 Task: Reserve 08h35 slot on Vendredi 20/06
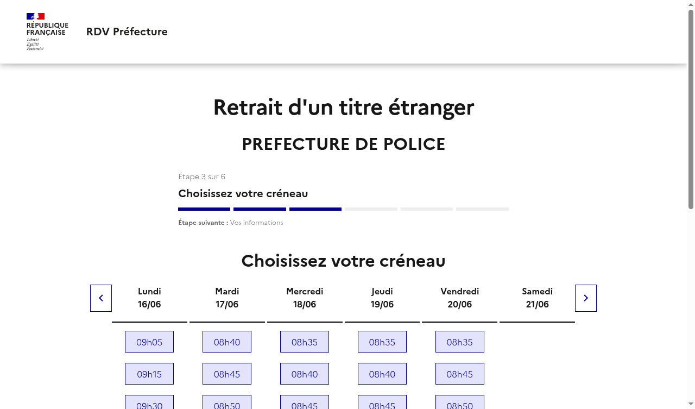point(460,342)
